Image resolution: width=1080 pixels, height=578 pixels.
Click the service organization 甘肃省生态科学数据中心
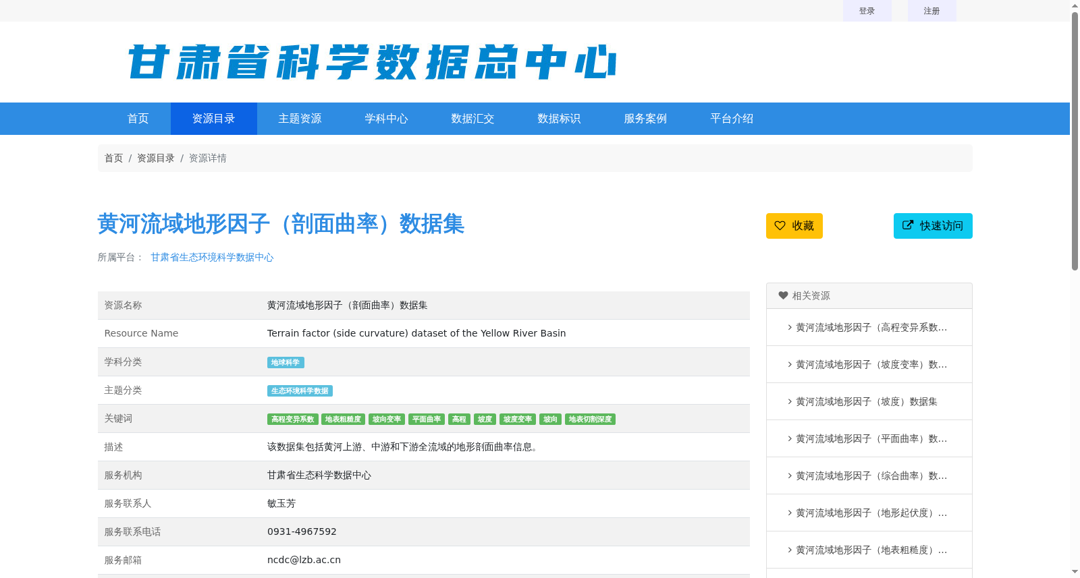(x=319, y=475)
